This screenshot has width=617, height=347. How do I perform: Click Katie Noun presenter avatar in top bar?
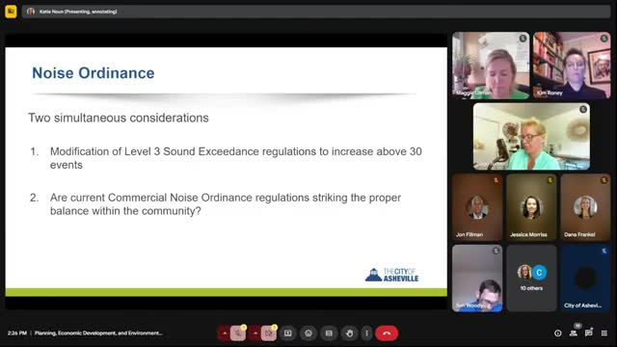click(31, 12)
